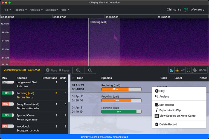The height and width of the screenshot is (139, 209).
Task: Open the File menu
Action: point(7,10)
